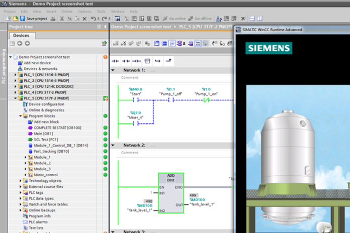This screenshot has height=233, width=350.
Task: Expand the Module_1 folder
Action: coord(26,157)
